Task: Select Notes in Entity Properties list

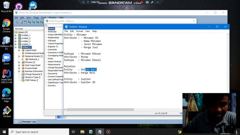Action: [x=50, y=58]
